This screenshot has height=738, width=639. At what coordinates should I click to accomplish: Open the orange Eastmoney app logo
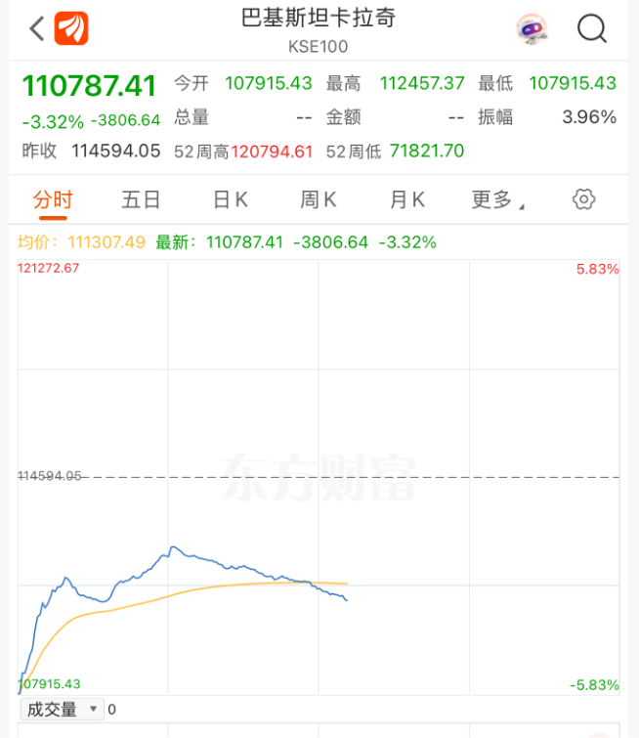[71, 28]
